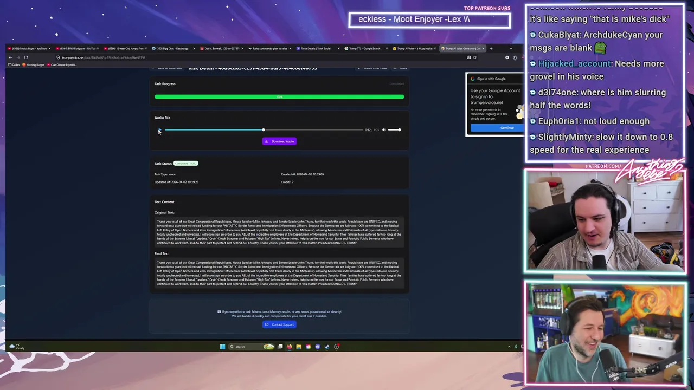Click the Final Text paragraph
Screen dimensions: 694x390
(279, 273)
